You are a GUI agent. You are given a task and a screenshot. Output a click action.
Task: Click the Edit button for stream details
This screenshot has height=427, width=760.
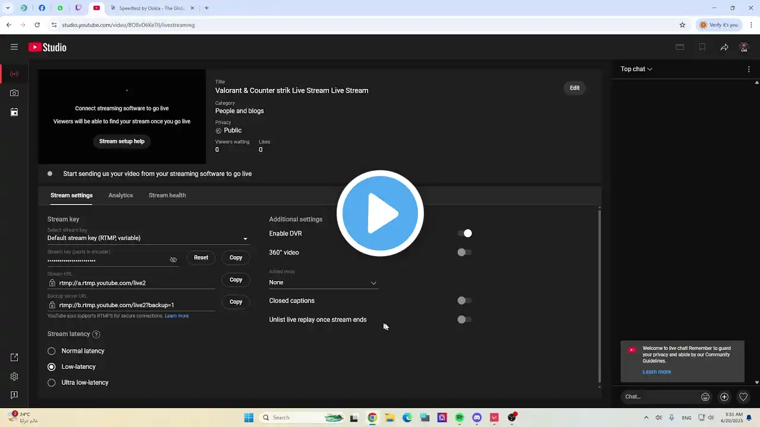(x=575, y=88)
